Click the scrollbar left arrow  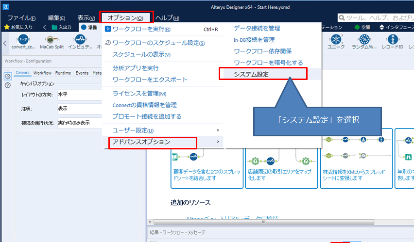tap(150, 222)
